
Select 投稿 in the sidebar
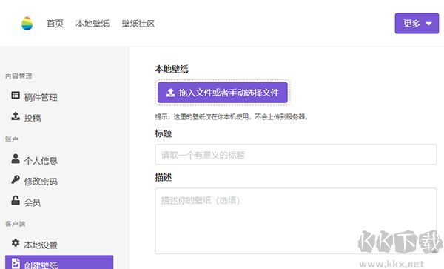click(33, 118)
